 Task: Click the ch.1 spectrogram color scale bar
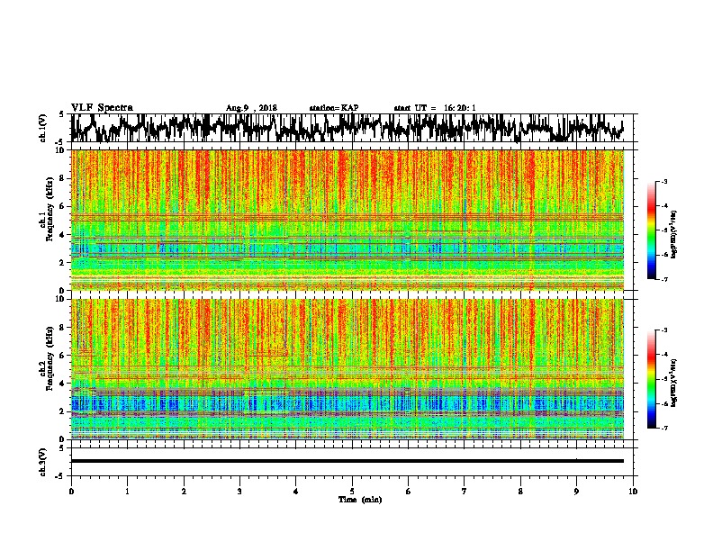pos(651,230)
